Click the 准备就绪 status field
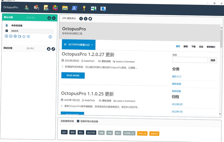The width and height of the screenshot is (224, 142). pos(32,31)
